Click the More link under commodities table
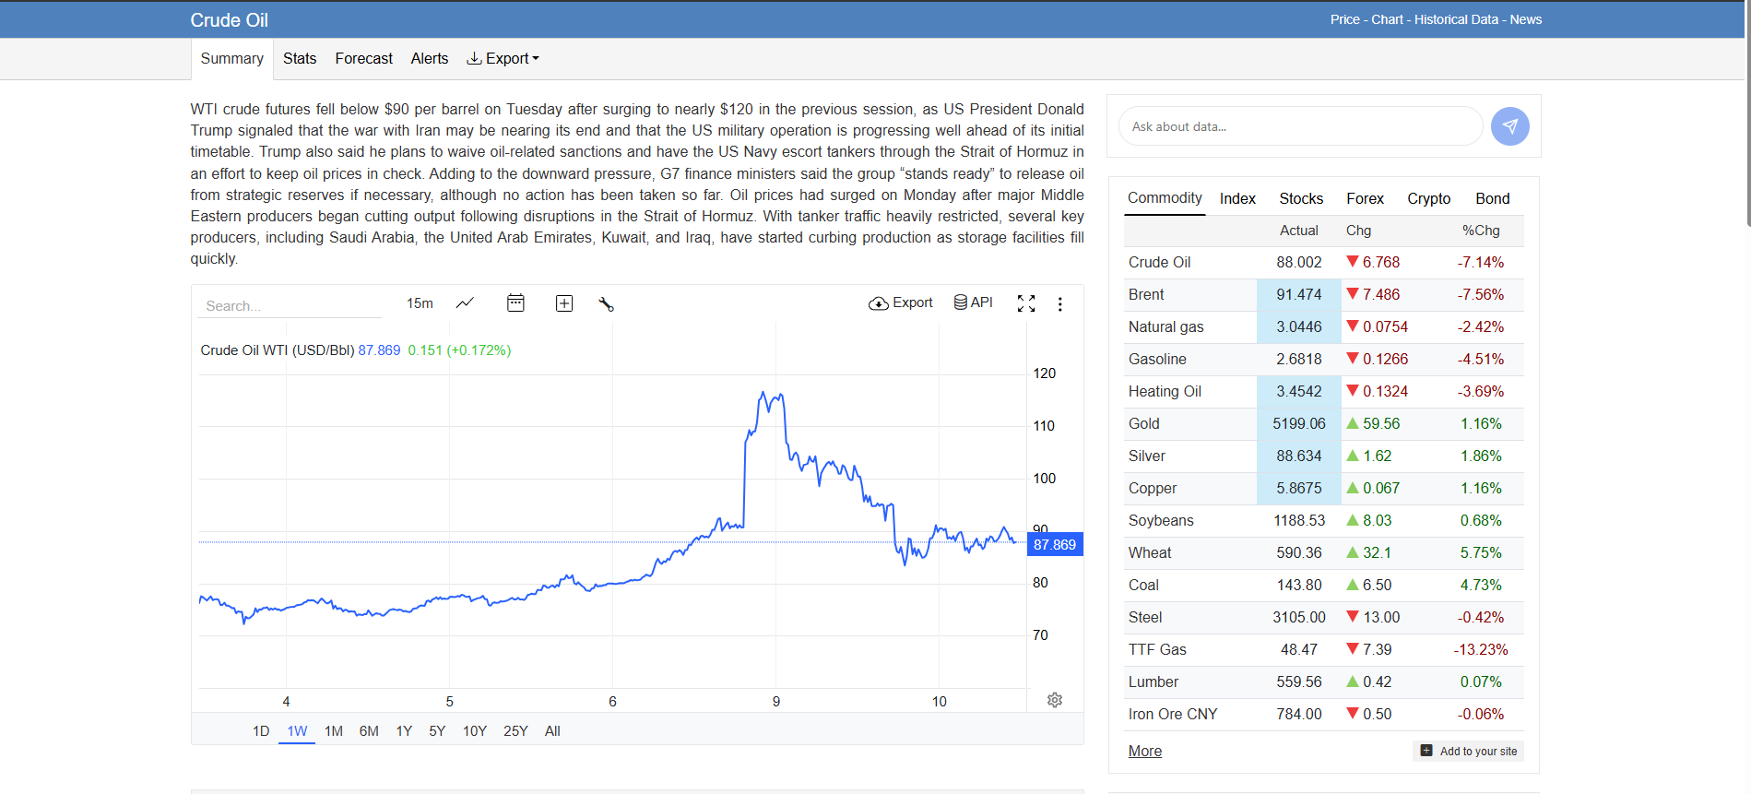 click(x=1145, y=751)
